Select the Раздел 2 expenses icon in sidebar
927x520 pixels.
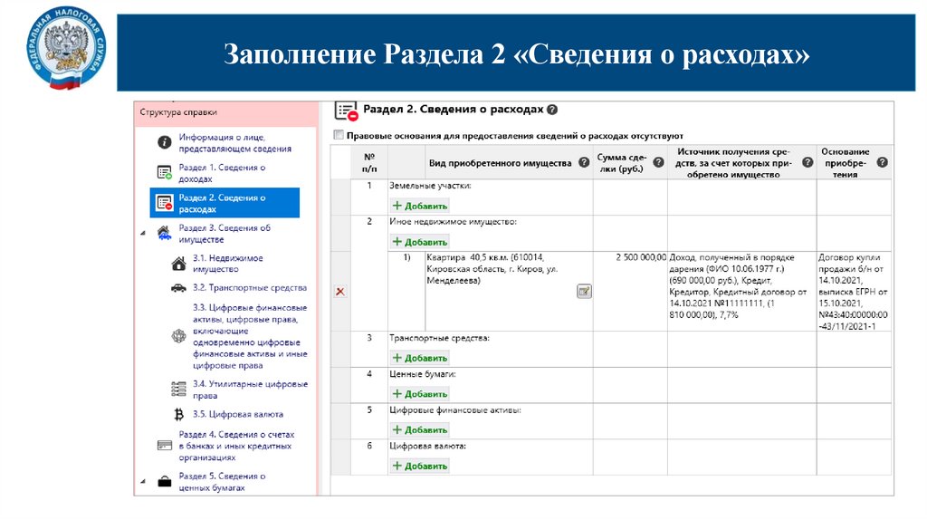point(165,203)
